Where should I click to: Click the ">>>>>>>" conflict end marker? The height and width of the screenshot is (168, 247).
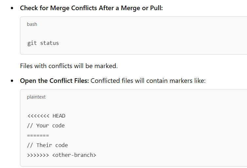click(x=38, y=155)
